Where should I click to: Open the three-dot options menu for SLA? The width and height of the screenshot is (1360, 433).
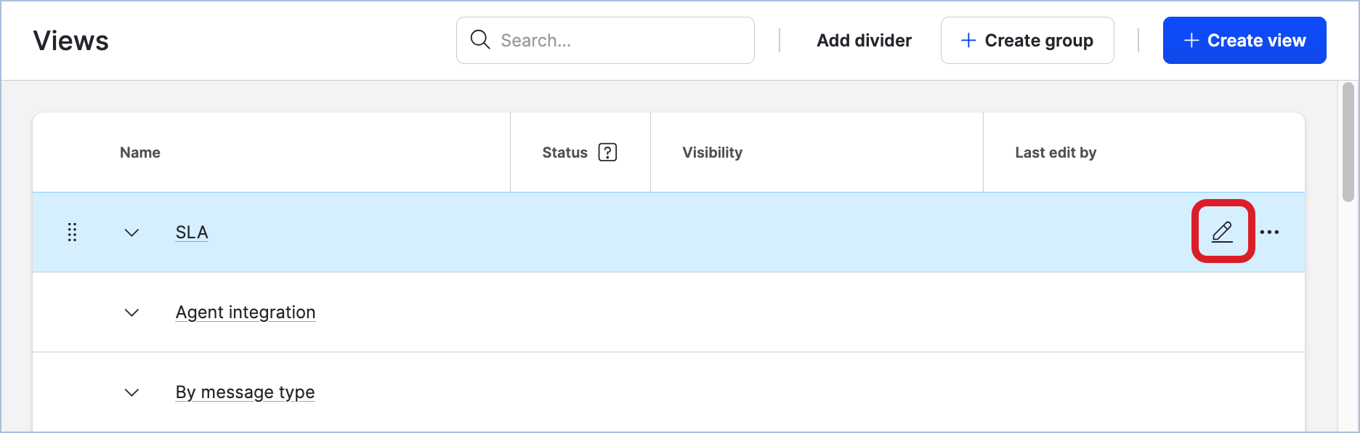click(1270, 232)
